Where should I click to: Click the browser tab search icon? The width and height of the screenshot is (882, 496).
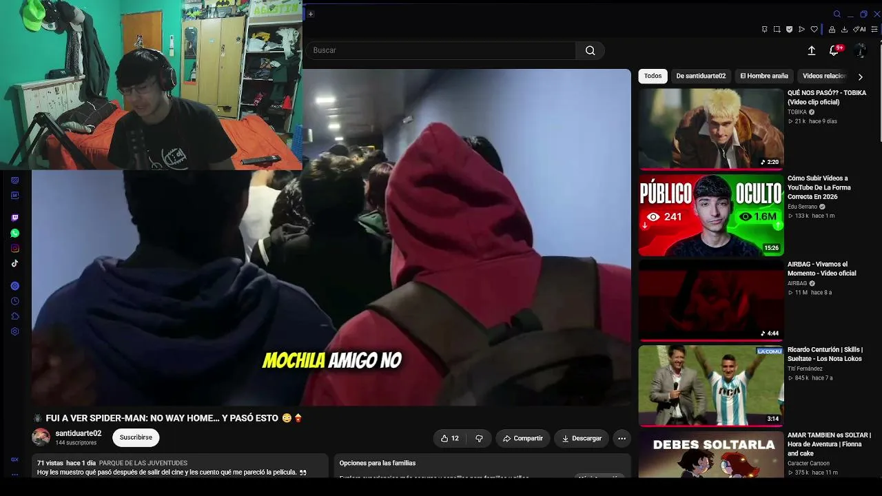coord(837,14)
